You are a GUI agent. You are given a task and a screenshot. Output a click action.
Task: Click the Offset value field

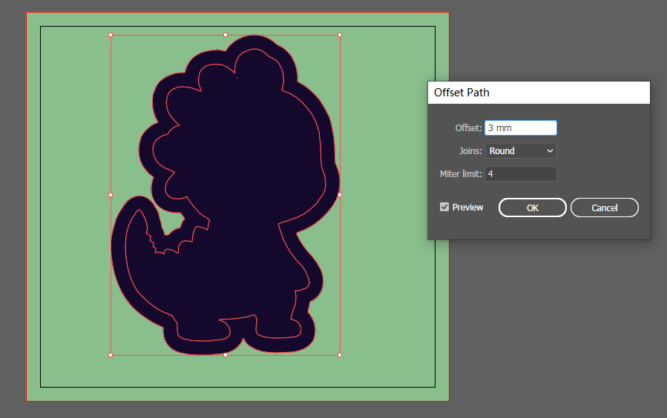pyautogui.click(x=521, y=128)
